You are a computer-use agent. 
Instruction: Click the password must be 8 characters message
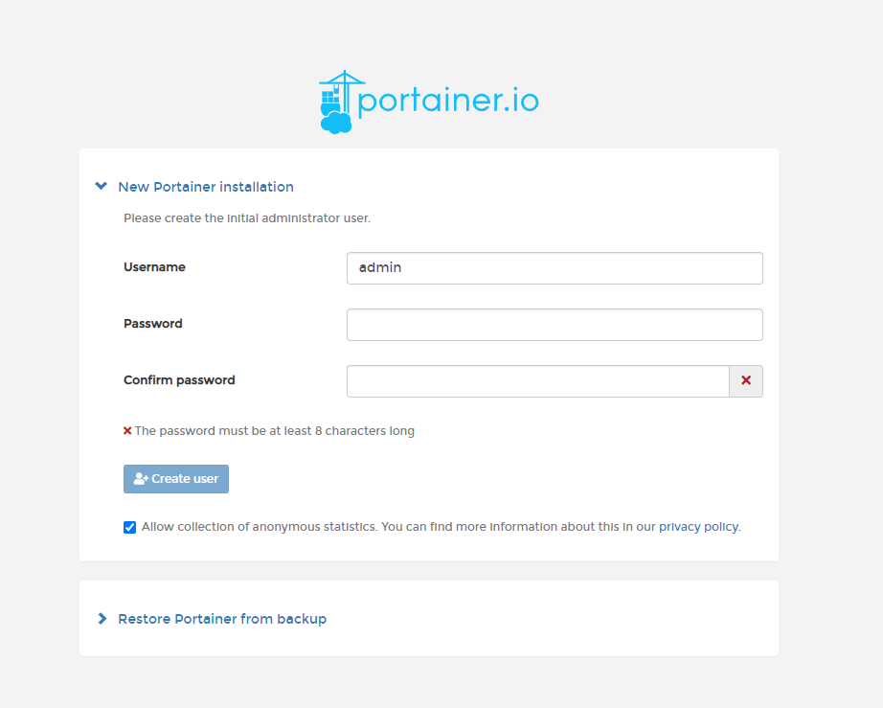274,431
